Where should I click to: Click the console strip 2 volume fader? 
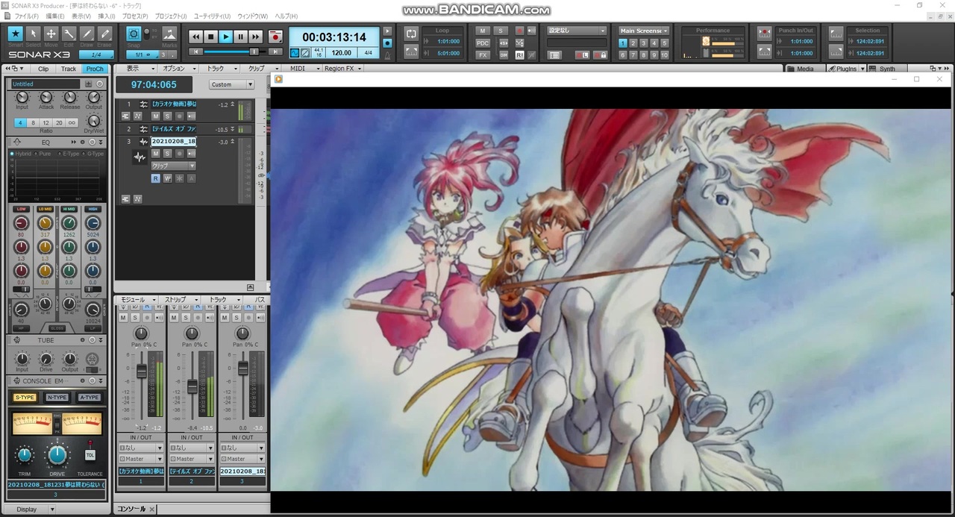click(192, 386)
